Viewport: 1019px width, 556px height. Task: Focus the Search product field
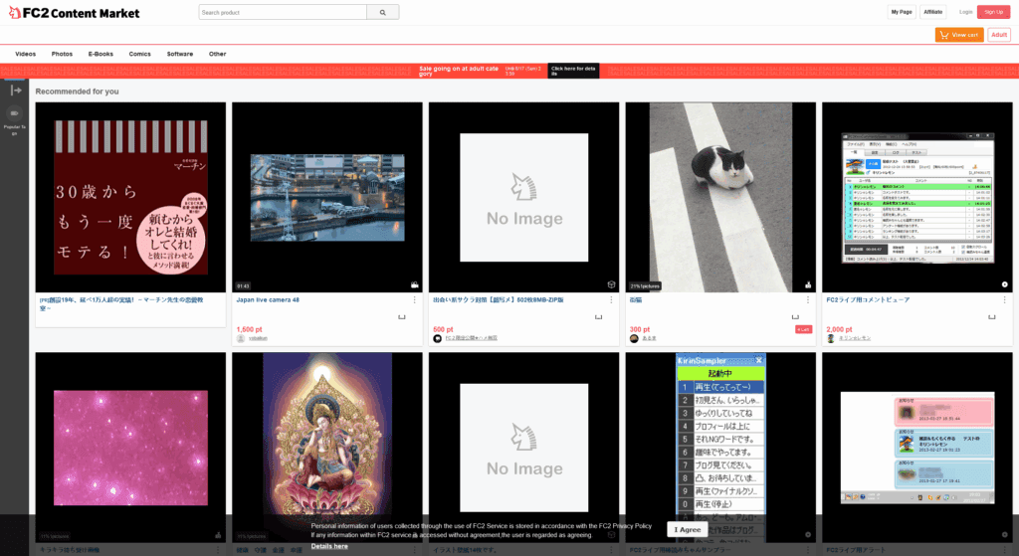(283, 12)
